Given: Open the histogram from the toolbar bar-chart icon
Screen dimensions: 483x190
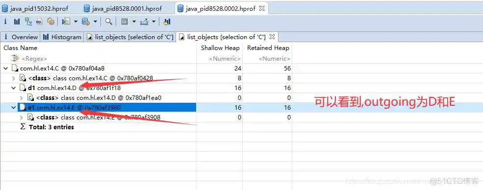Looking at the screenshot, I should pos(17,22).
